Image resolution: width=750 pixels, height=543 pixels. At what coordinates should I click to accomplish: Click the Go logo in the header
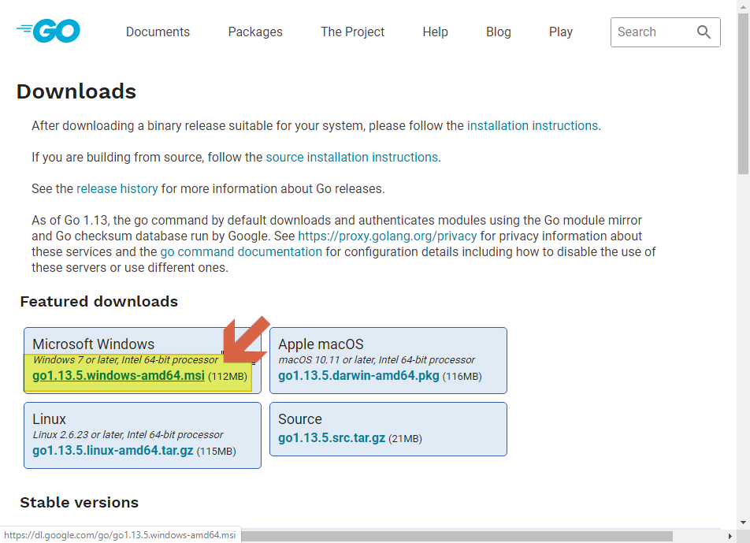48,31
